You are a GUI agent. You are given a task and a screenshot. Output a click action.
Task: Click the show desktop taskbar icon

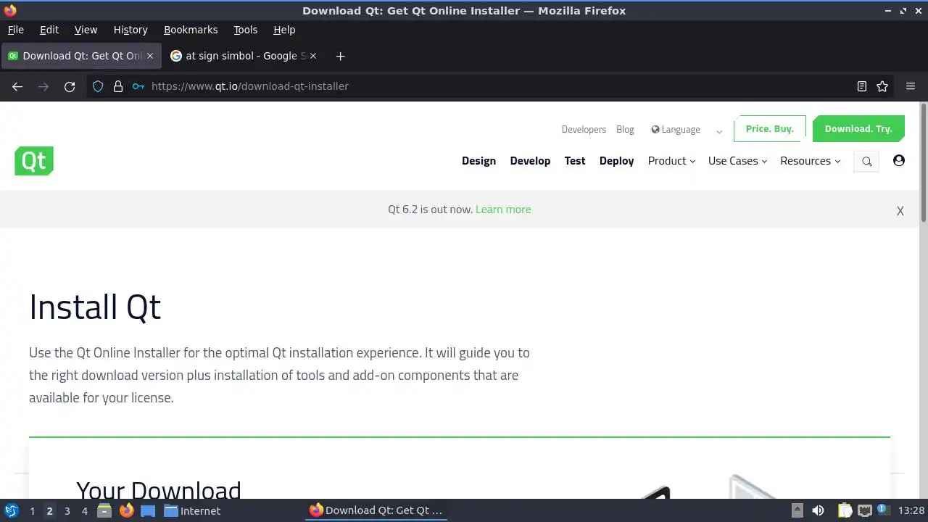click(148, 510)
